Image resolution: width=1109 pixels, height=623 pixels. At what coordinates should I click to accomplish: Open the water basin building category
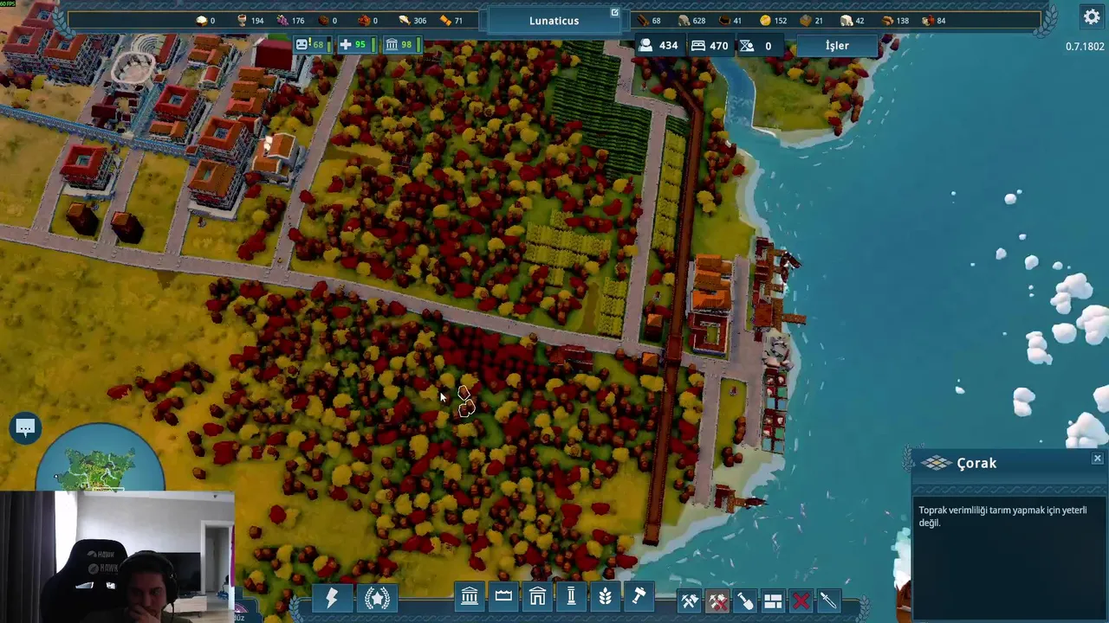[503, 596]
